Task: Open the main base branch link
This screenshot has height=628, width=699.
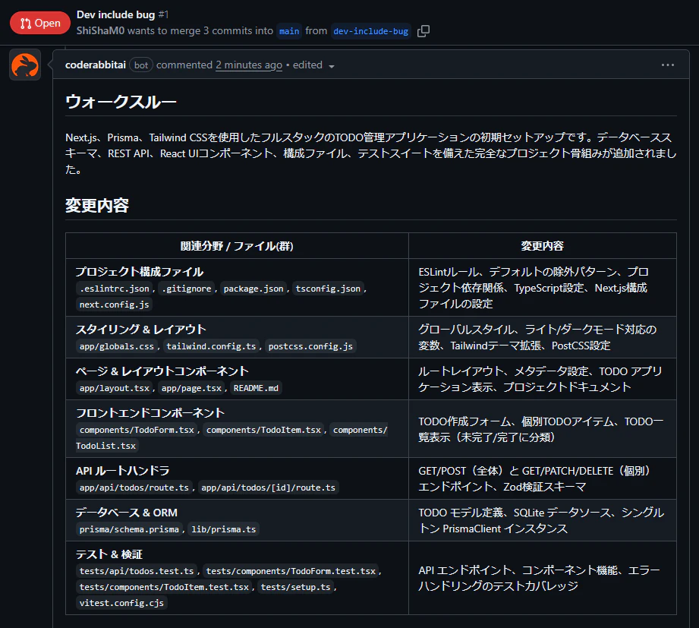Action: point(289,31)
